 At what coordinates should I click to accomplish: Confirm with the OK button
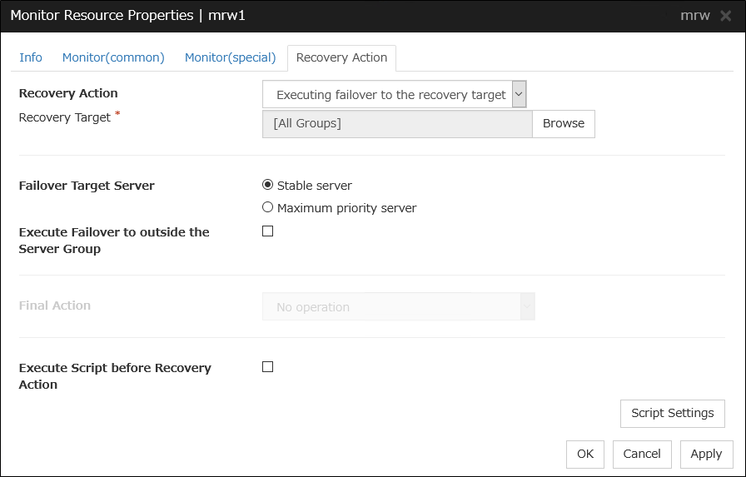tap(585, 455)
